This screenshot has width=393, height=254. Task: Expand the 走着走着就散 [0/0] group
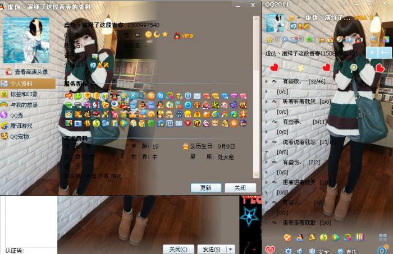(298, 223)
